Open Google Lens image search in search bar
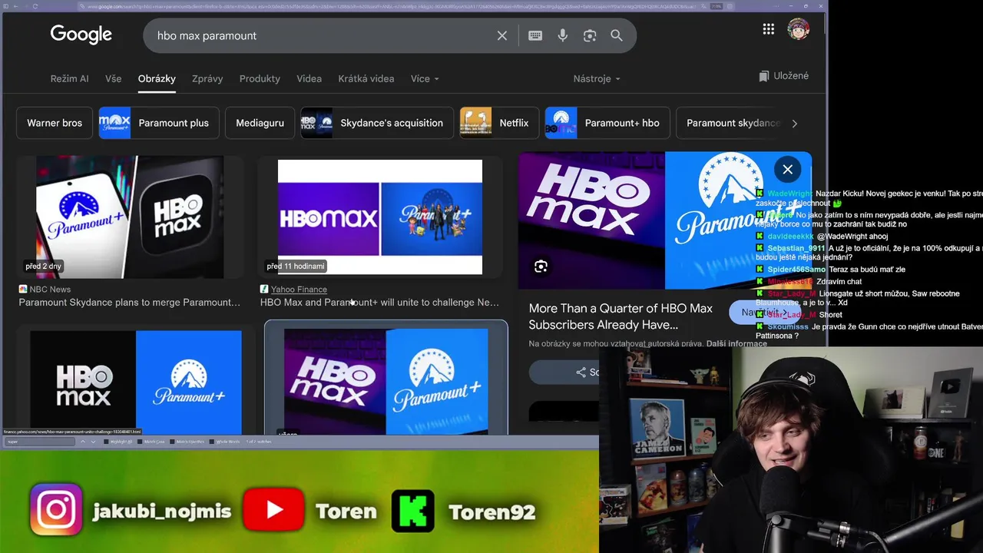The image size is (983, 553). click(590, 35)
